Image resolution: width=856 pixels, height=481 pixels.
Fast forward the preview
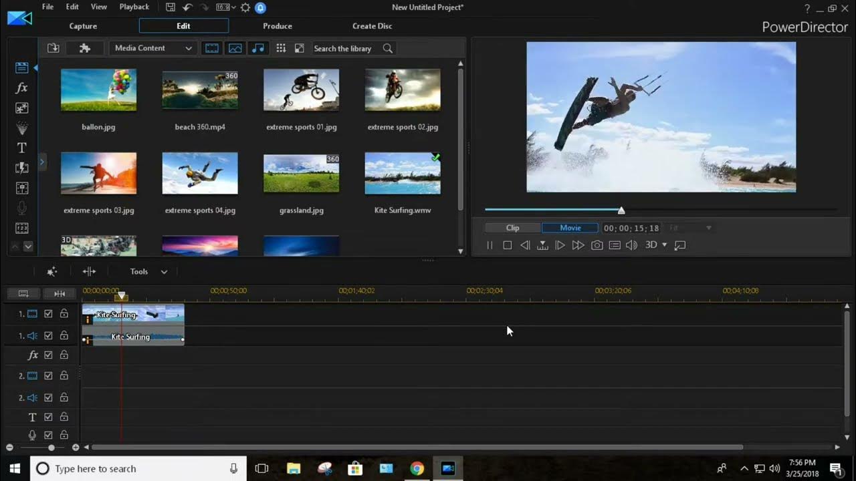tap(578, 245)
